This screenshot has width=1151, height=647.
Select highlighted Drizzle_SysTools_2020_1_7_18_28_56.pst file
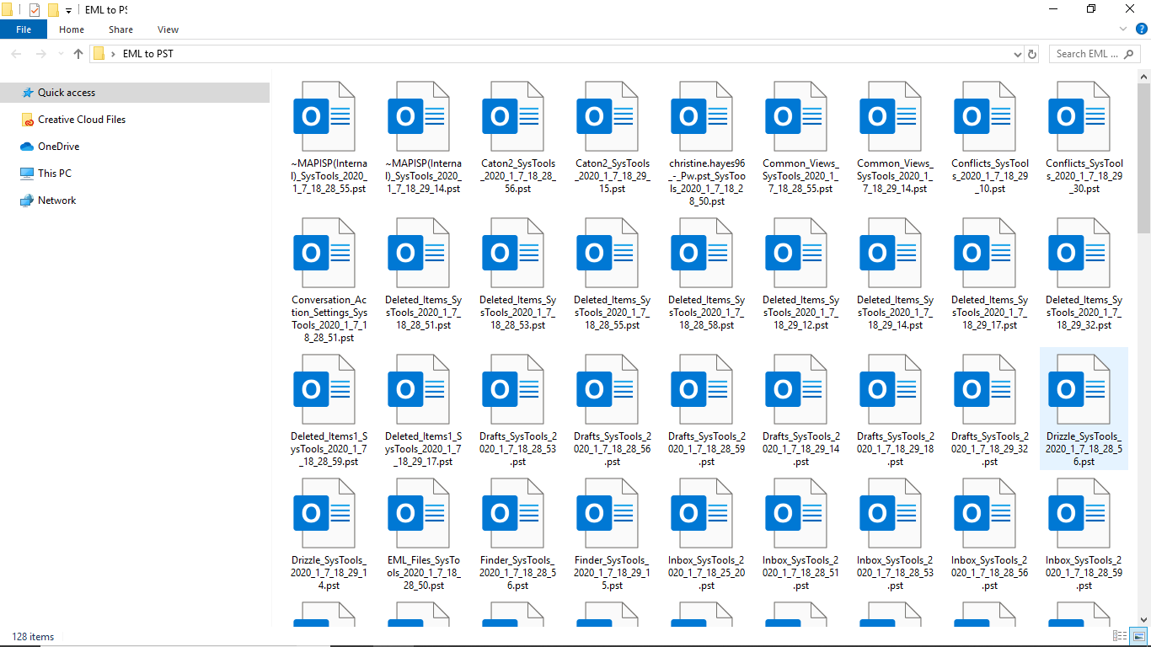pos(1083,409)
